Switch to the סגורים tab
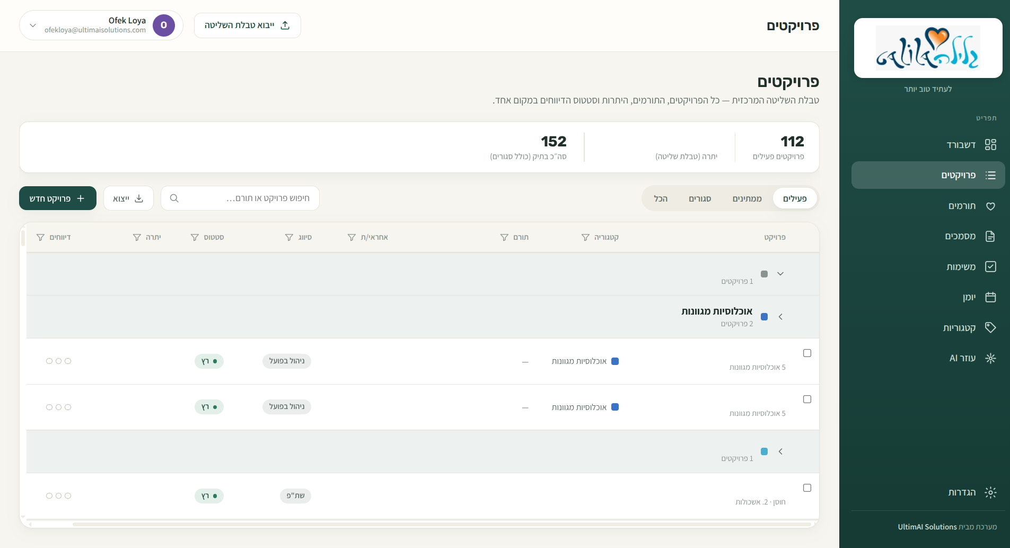Screen dimensions: 1010x548 (x=700, y=198)
